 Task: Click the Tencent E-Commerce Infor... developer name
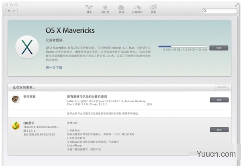tap(41, 127)
